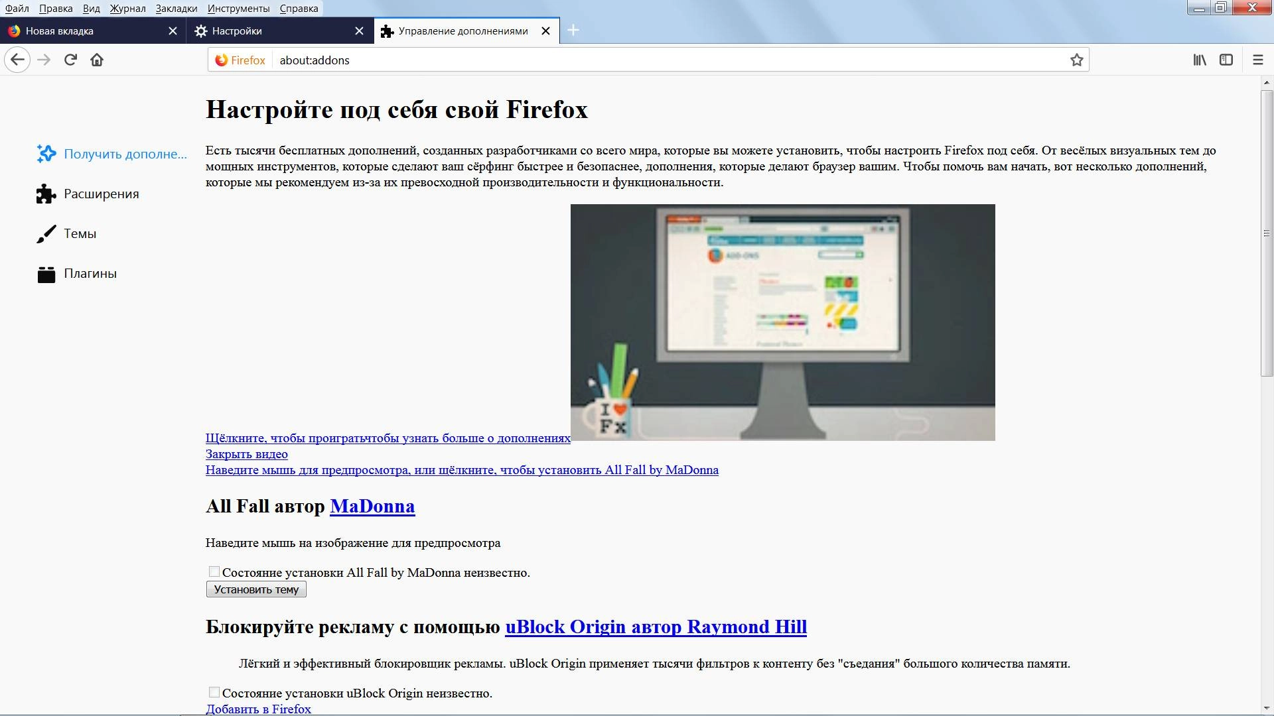The width and height of the screenshot is (1274, 716).
Task: Open the hamburger application menu
Action: tap(1257, 60)
